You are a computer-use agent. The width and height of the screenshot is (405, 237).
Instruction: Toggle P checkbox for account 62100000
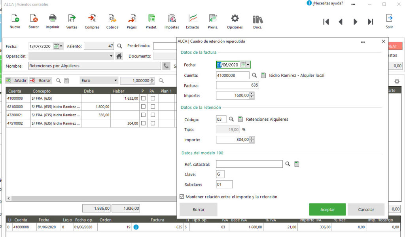(x=143, y=106)
